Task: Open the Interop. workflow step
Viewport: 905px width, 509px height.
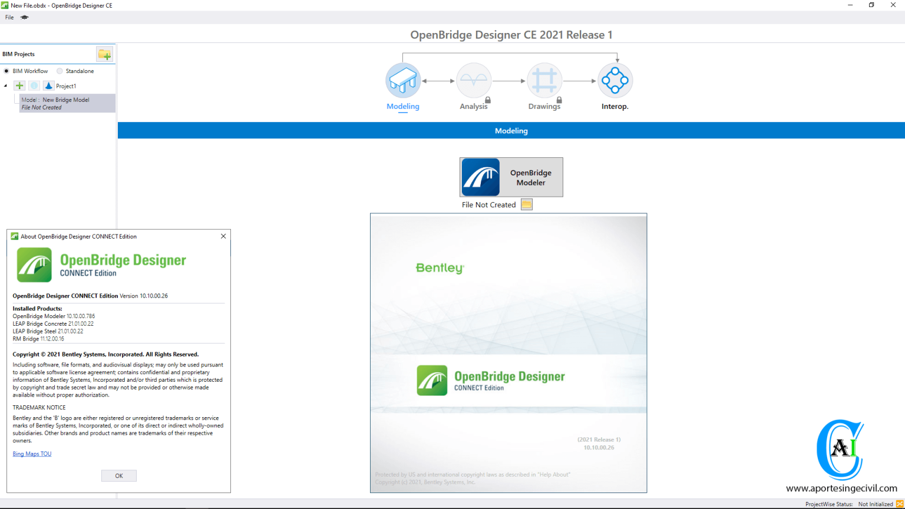Action: (x=615, y=81)
